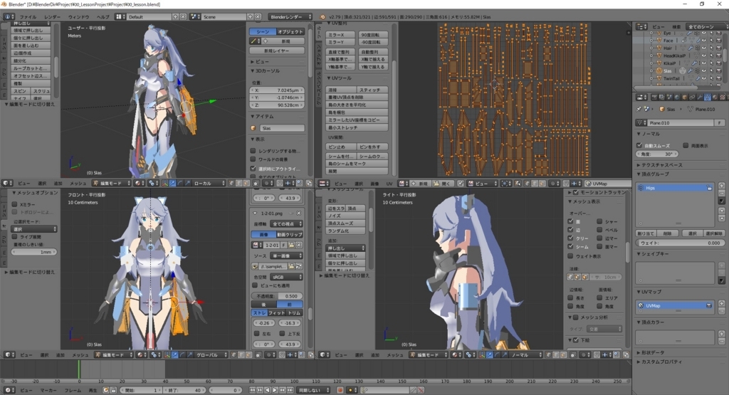This screenshot has width=729, height=395.
Task: Toggle visibility eye for Hair in outliner
Action: (x=704, y=48)
